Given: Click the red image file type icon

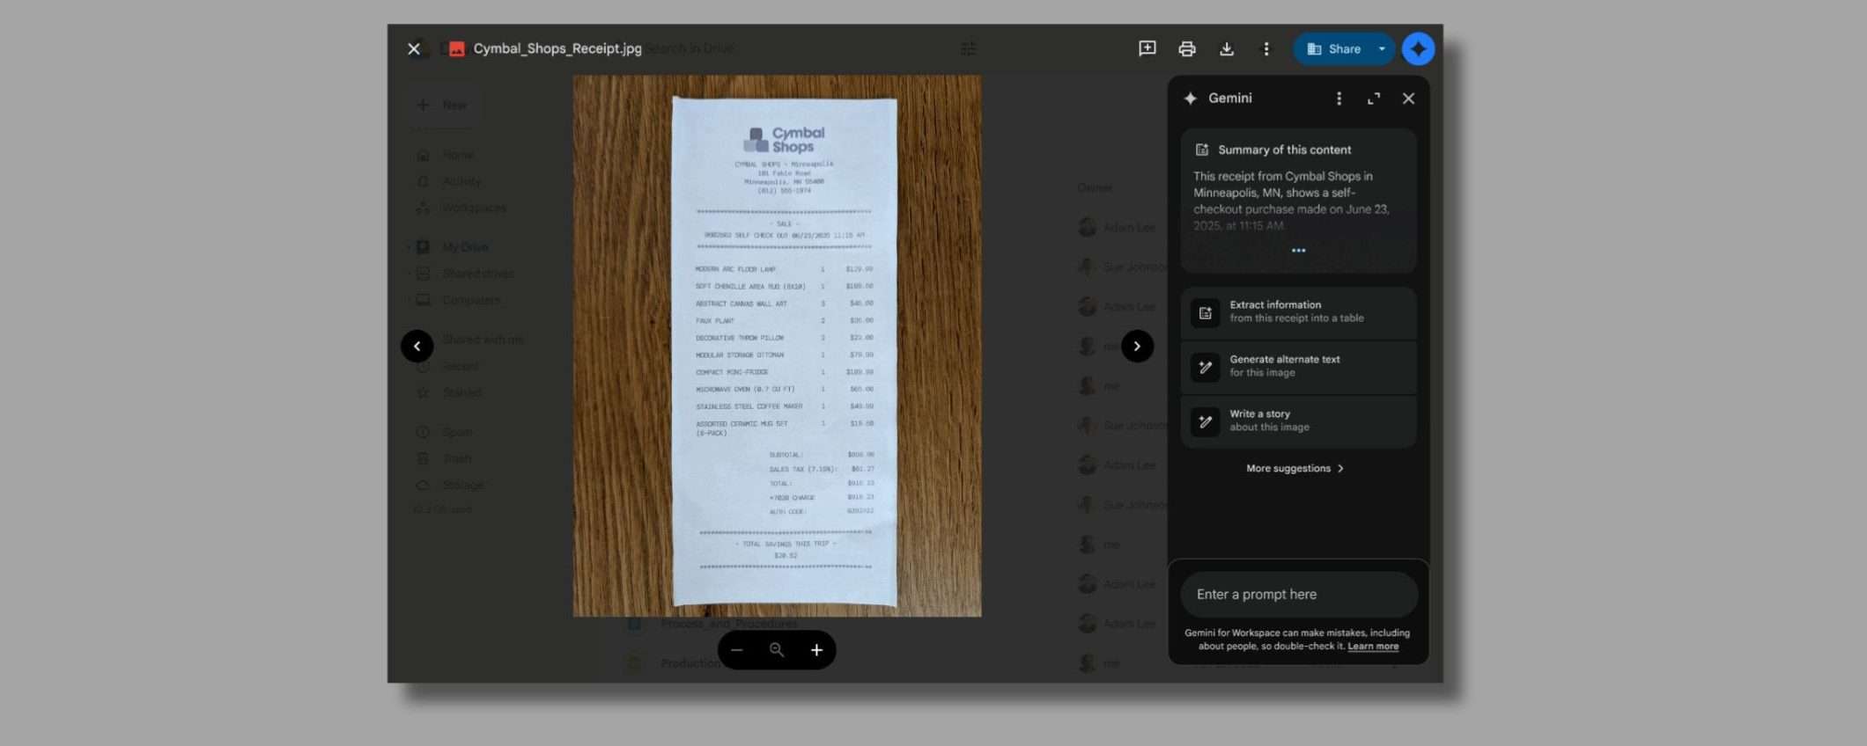Looking at the screenshot, I should click(456, 48).
